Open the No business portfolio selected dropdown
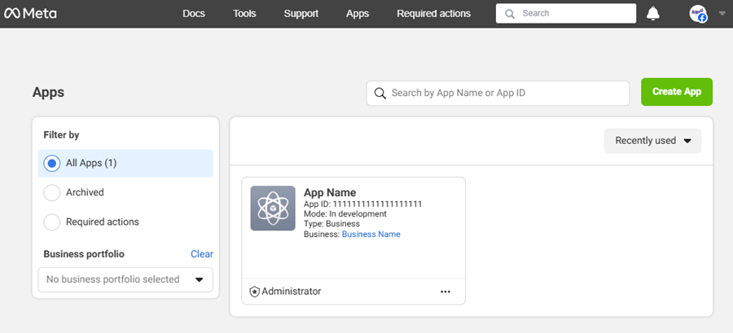The image size is (733, 333). (x=125, y=279)
